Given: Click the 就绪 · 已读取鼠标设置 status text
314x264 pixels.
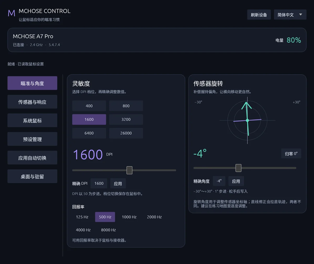Looking at the screenshot, I should (x=26, y=64).
